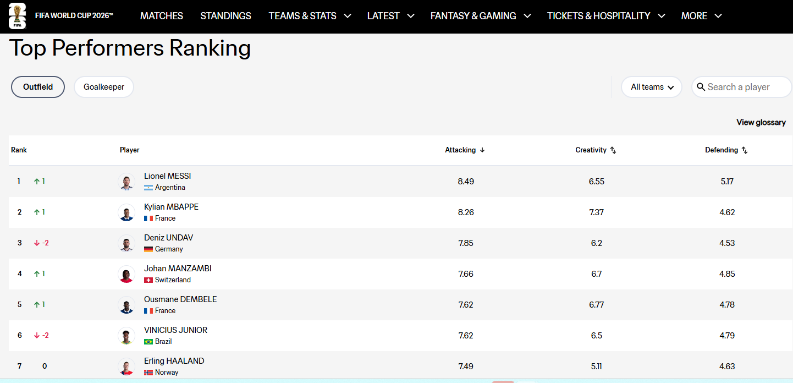The height and width of the screenshot is (383, 793).
Task: Click the Switzerland flag icon
Action: (x=148, y=280)
